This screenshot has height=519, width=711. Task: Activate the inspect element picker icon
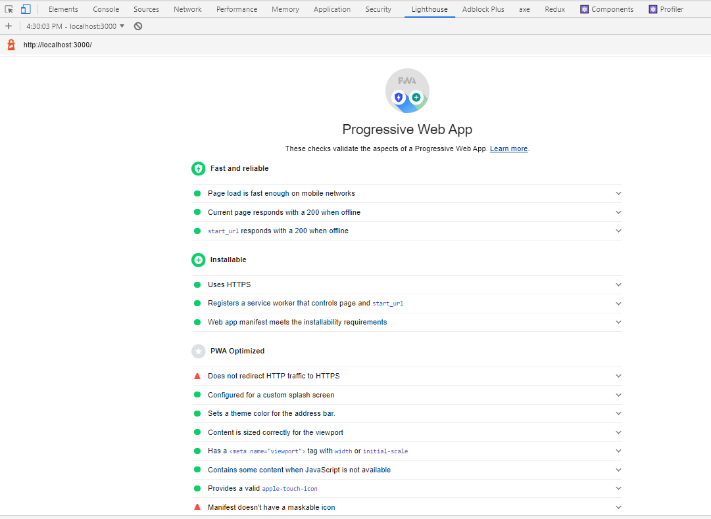pos(9,9)
